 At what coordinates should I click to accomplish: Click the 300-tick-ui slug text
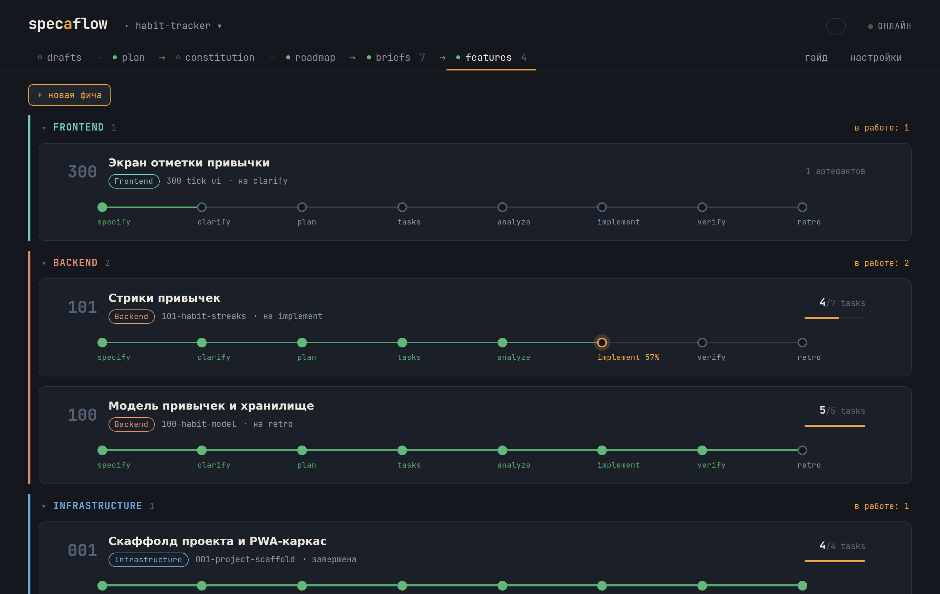point(194,181)
